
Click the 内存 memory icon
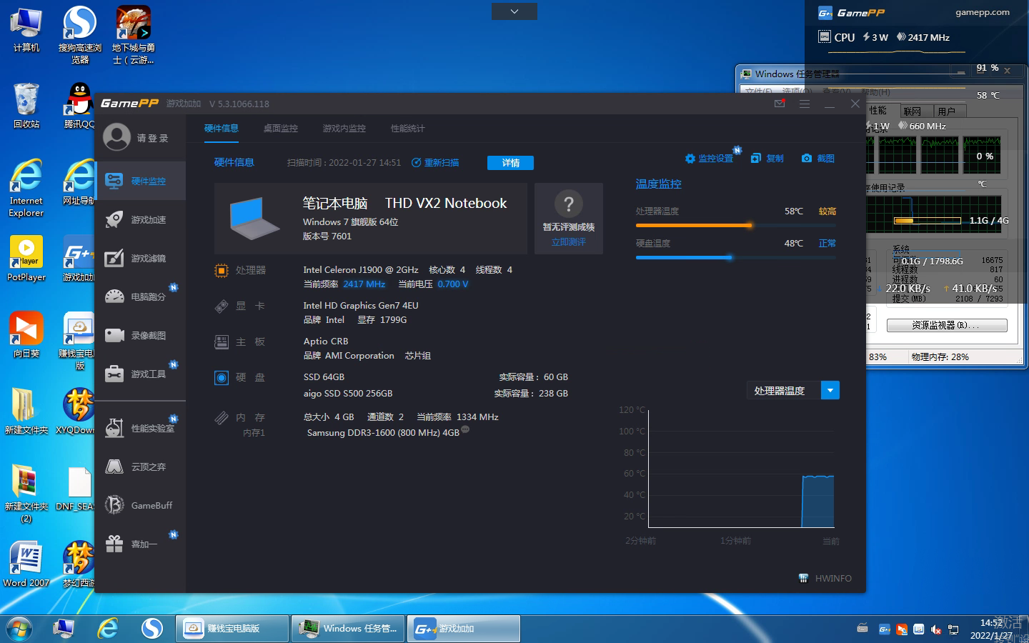[x=222, y=418]
